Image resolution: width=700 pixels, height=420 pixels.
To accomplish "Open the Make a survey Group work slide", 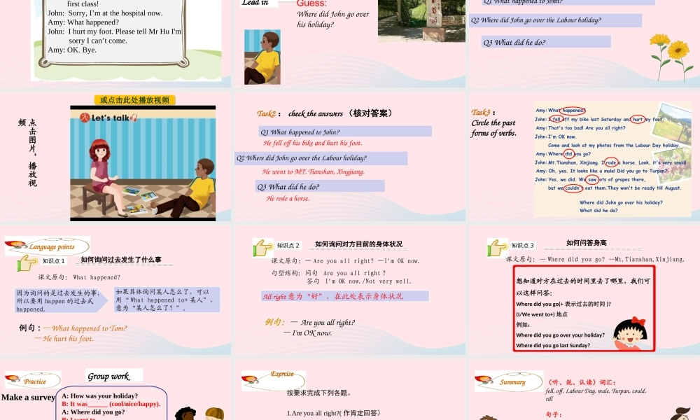I will pos(115,390).
